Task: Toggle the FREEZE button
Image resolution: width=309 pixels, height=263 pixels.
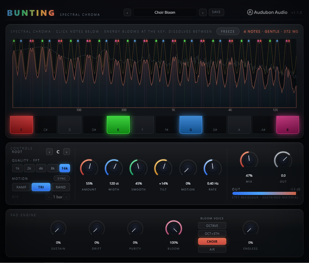Action: click(x=228, y=31)
